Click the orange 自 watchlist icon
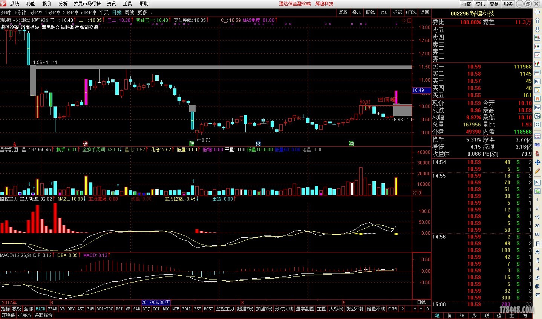Image resolution: width=542 pixels, height=319 pixels. [537, 99]
